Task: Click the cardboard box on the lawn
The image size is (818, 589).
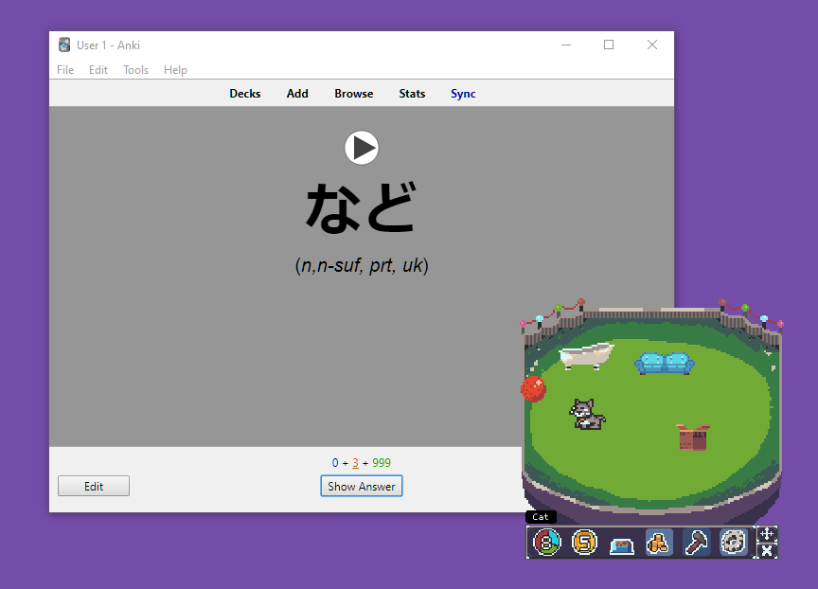Action: 693,437
